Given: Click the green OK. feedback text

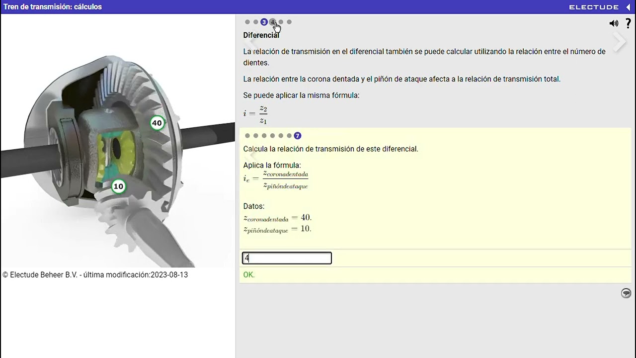Looking at the screenshot, I should 249,274.
